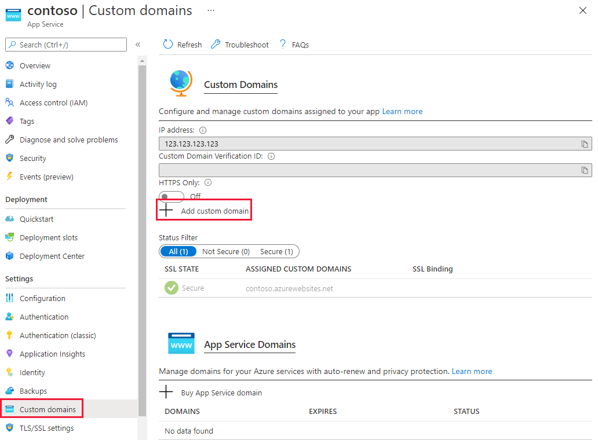Select the Not Secure (0) filter
Image resolution: width=598 pixels, height=440 pixels.
point(225,251)
